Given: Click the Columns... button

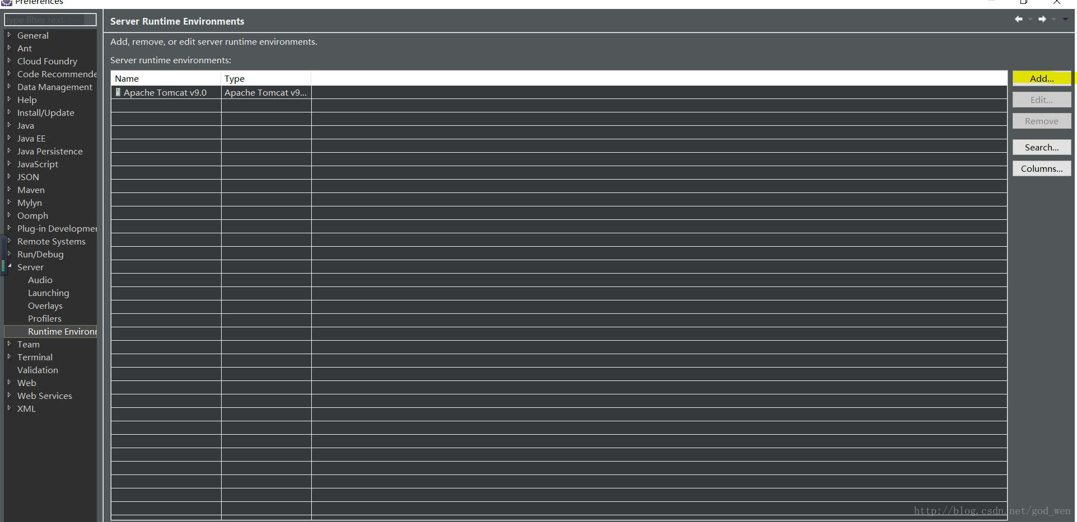Looking at the screenshot, I should pos(1042,168).
